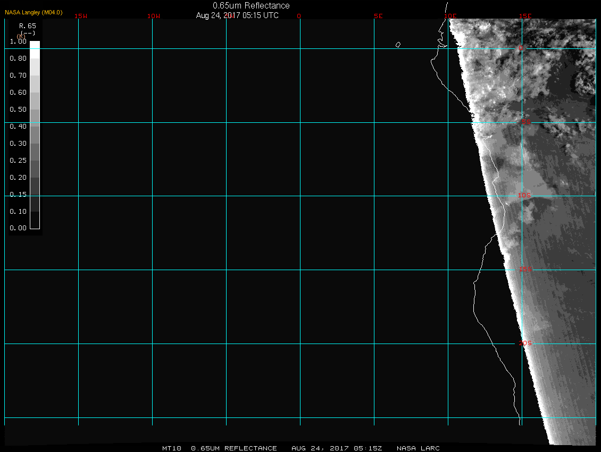Click the red 20S latitude label

(524, 344)
